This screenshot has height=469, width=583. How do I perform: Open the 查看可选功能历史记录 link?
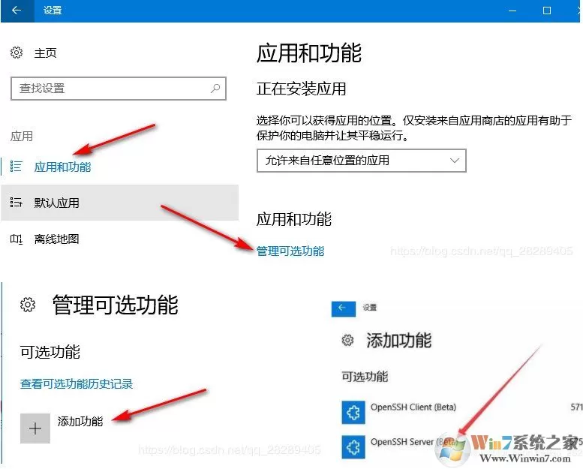(77, 383)
